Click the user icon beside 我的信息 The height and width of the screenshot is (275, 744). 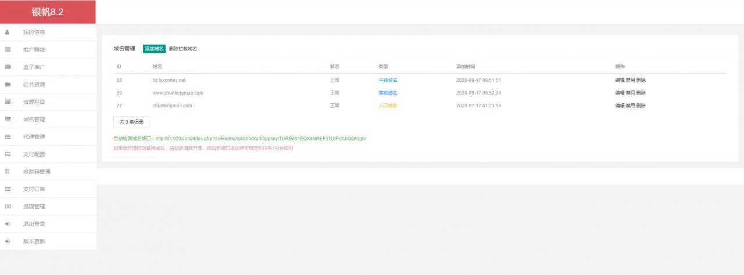pos(8,32)
